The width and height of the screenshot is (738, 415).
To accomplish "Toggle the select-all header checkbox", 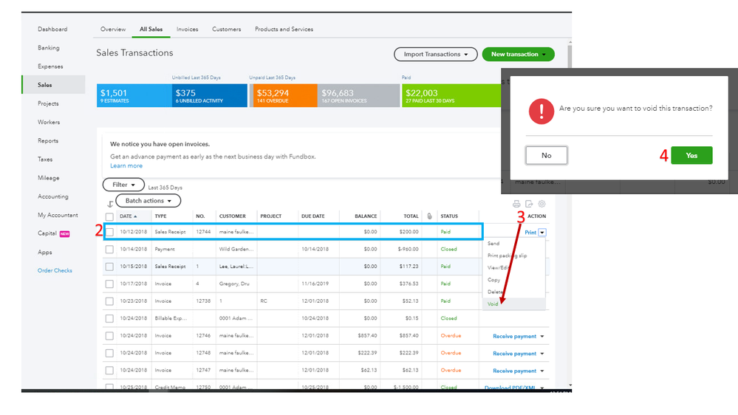I will (109, 216).
